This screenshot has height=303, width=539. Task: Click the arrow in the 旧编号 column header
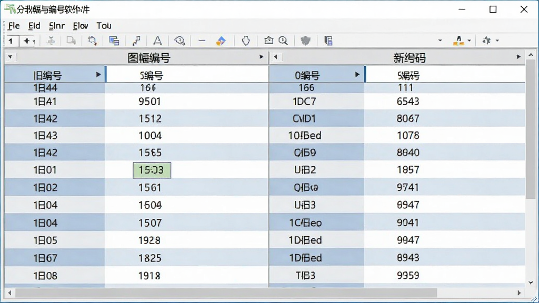[98, 75]
